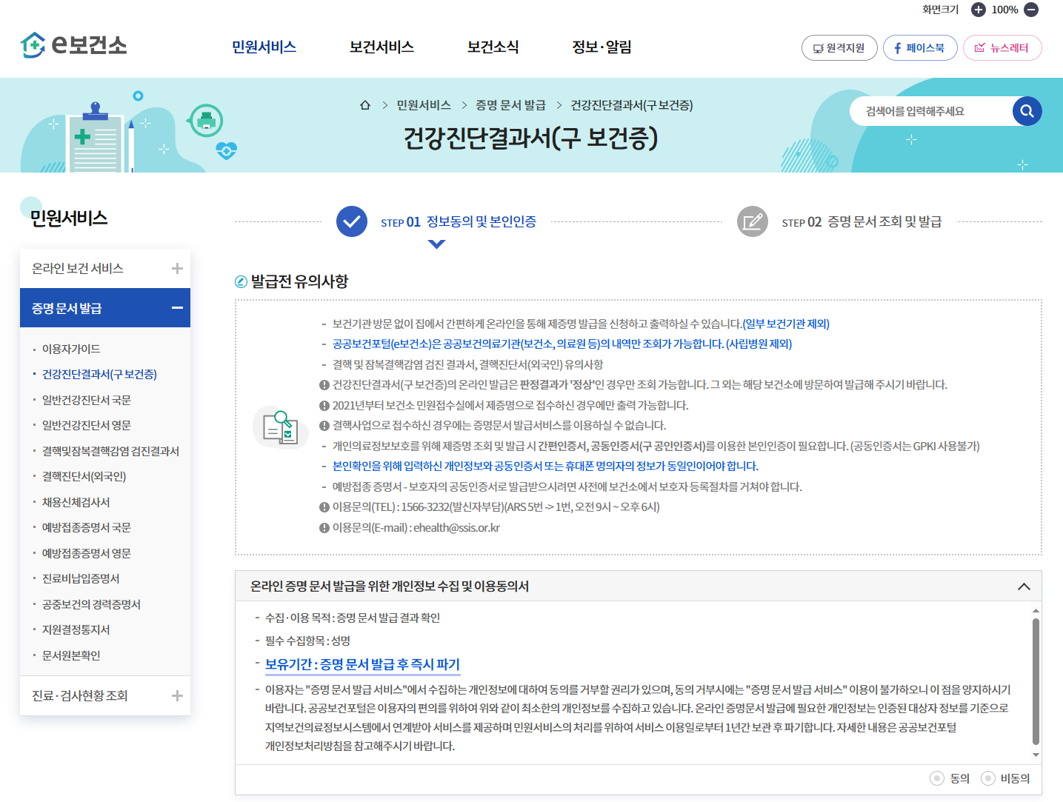
Task: Open 일반건강진단서 국문
Action: click(x=87, y=400)
